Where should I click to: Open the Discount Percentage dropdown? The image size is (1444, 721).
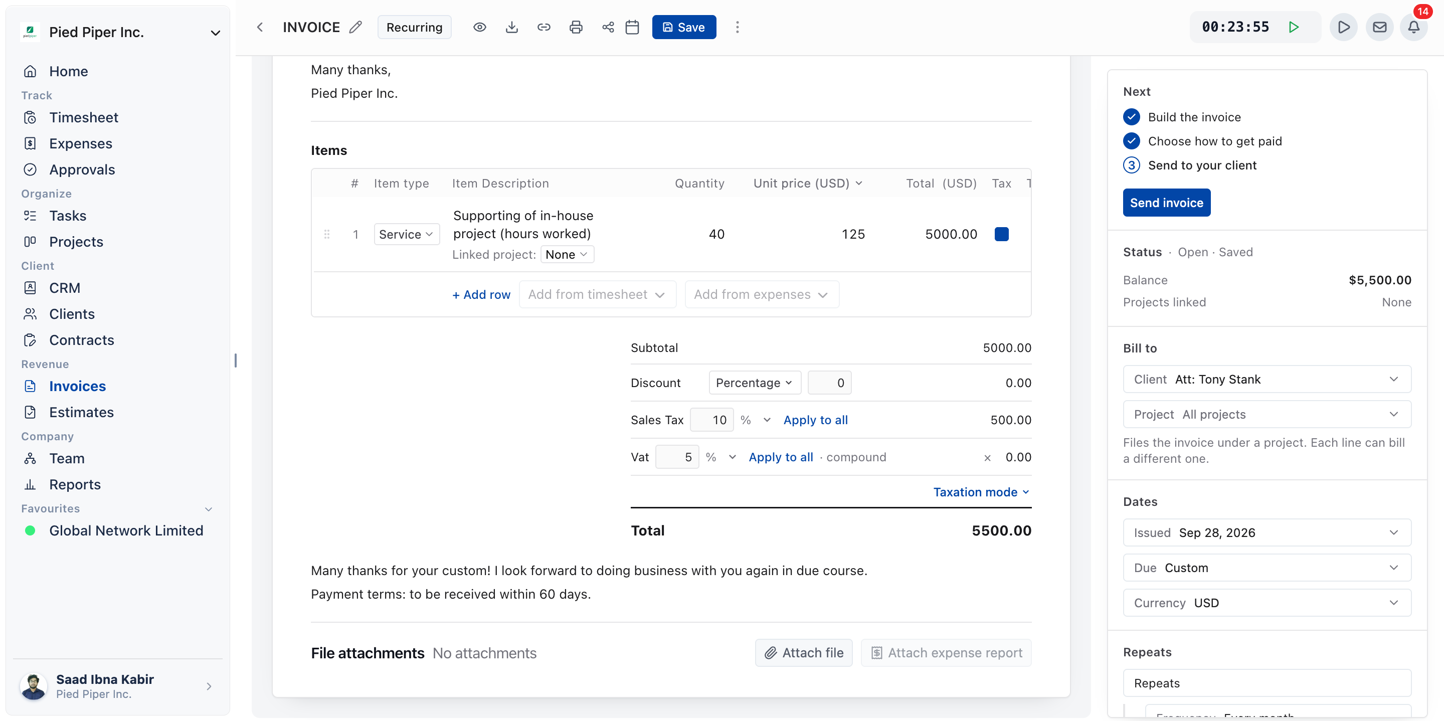754,383
